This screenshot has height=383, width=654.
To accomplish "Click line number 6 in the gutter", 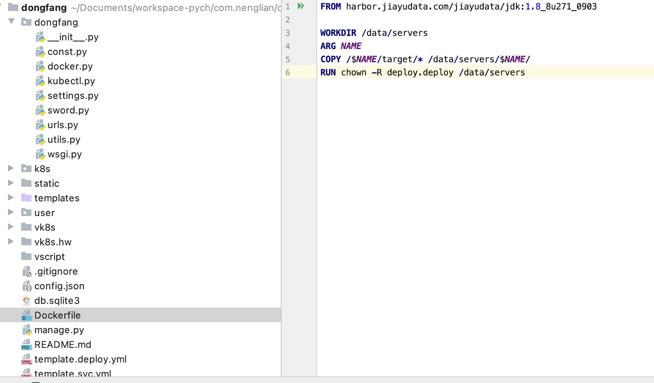I will [x=288, y=72].
